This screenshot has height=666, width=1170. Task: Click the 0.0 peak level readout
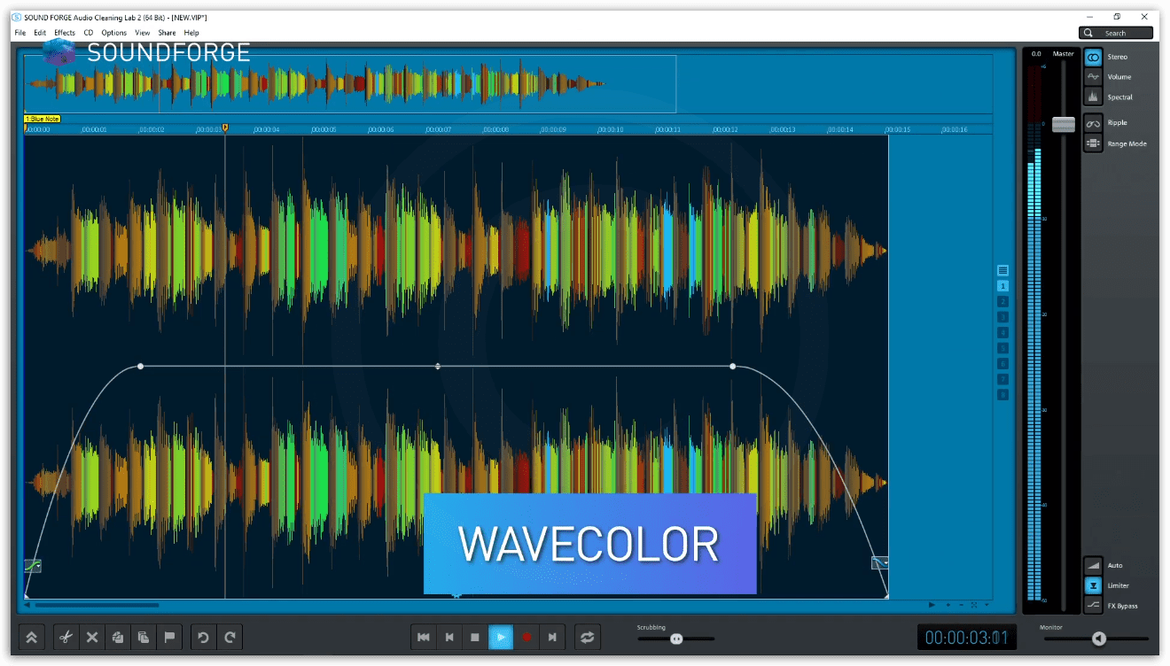click(1035, 54)
